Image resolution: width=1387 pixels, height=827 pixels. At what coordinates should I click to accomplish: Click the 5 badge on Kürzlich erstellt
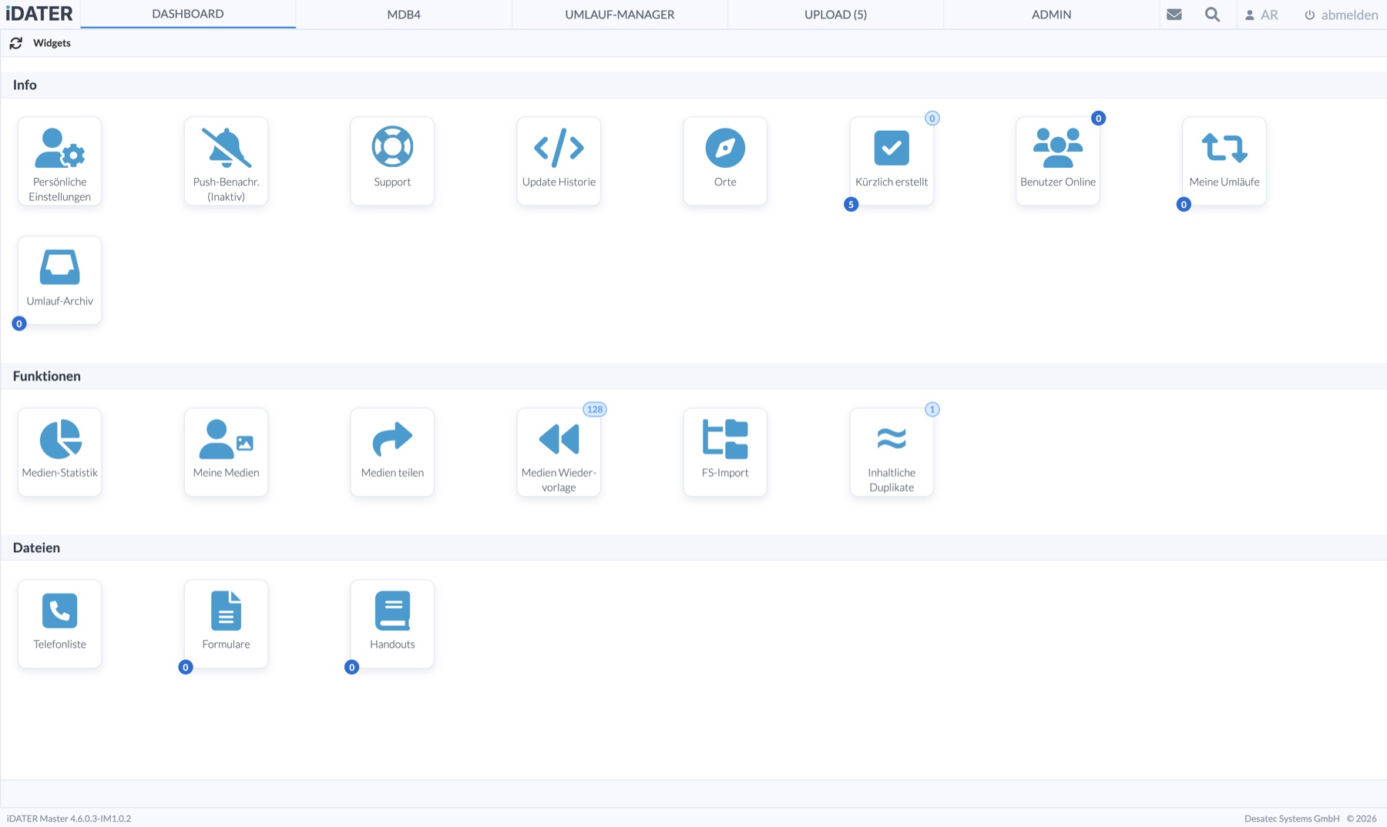[x=851, y=205]
